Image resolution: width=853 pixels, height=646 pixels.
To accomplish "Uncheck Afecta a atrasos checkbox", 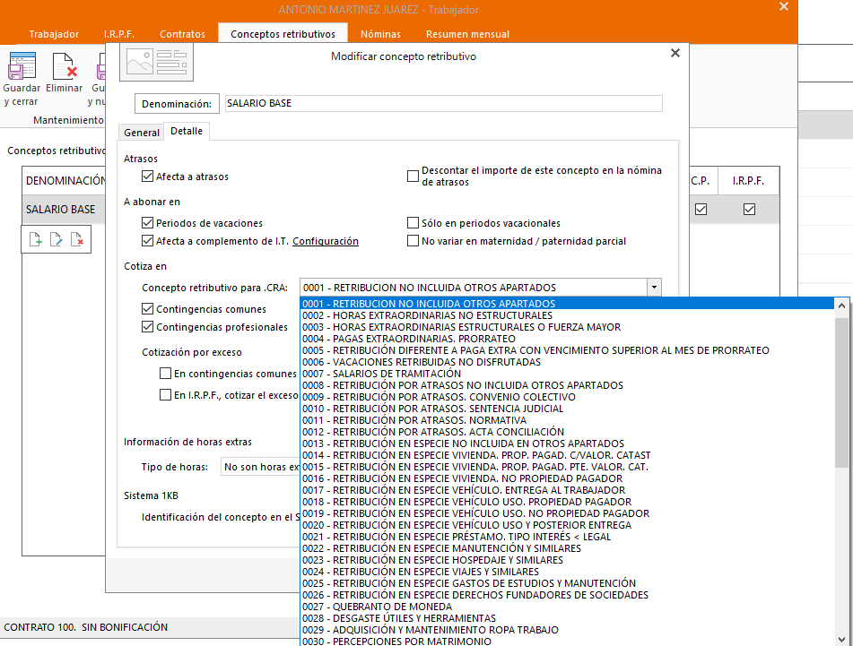I will [x=148, y=177].
